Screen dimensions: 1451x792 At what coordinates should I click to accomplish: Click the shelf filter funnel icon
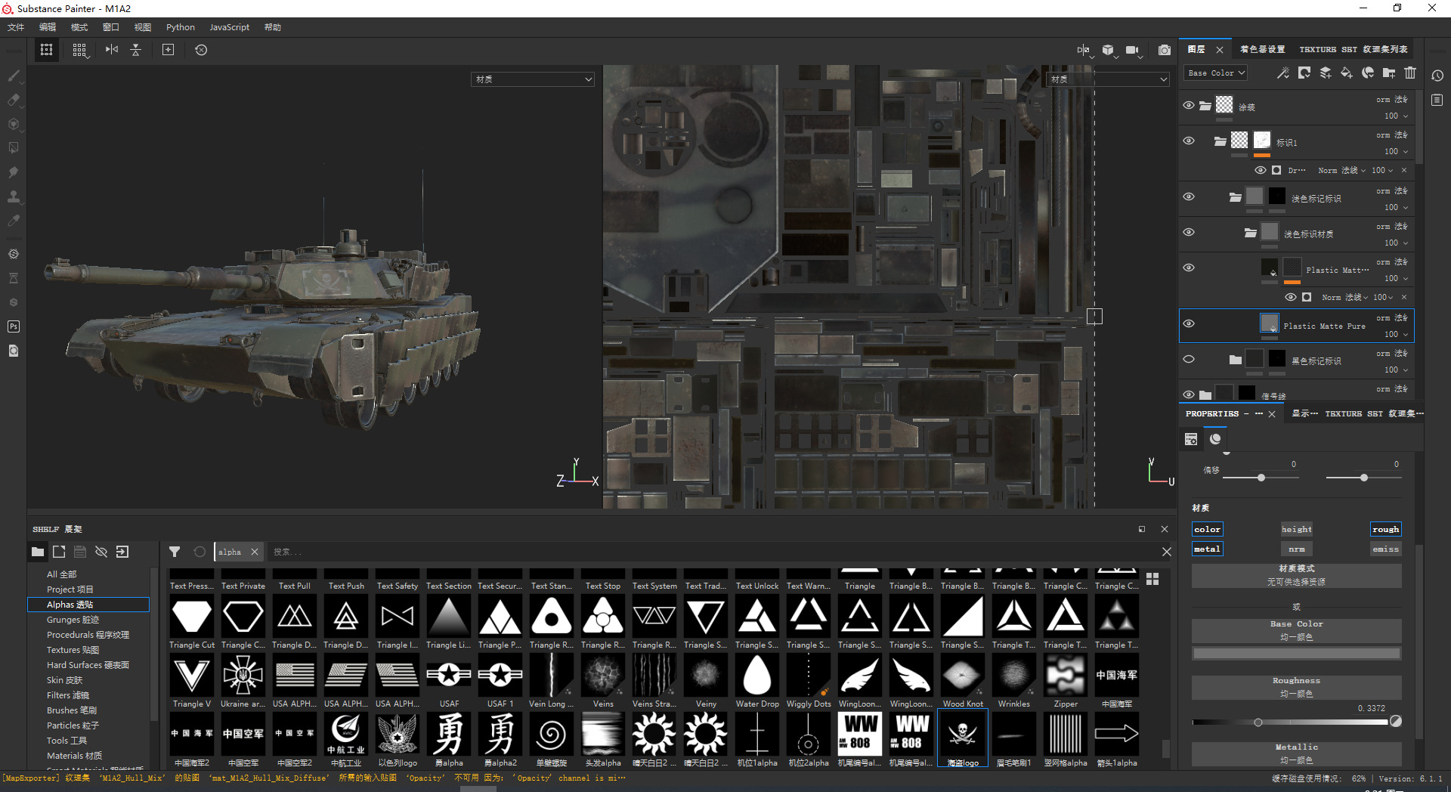tap(175, 552)
